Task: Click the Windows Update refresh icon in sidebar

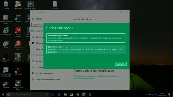Action: (33, 37)
